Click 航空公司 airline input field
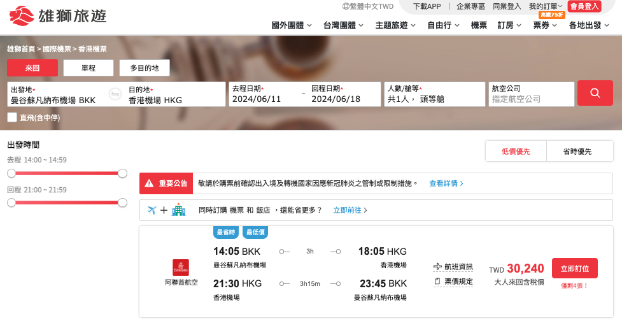622x321 pixels. (x=531, y=94)
